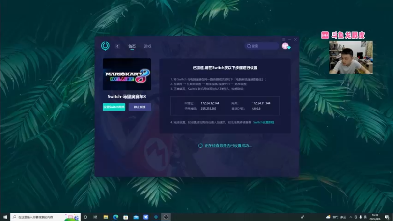Open Task View on taskbar
The width and height of the screenshot is (393, 221).
pos(95,217)
